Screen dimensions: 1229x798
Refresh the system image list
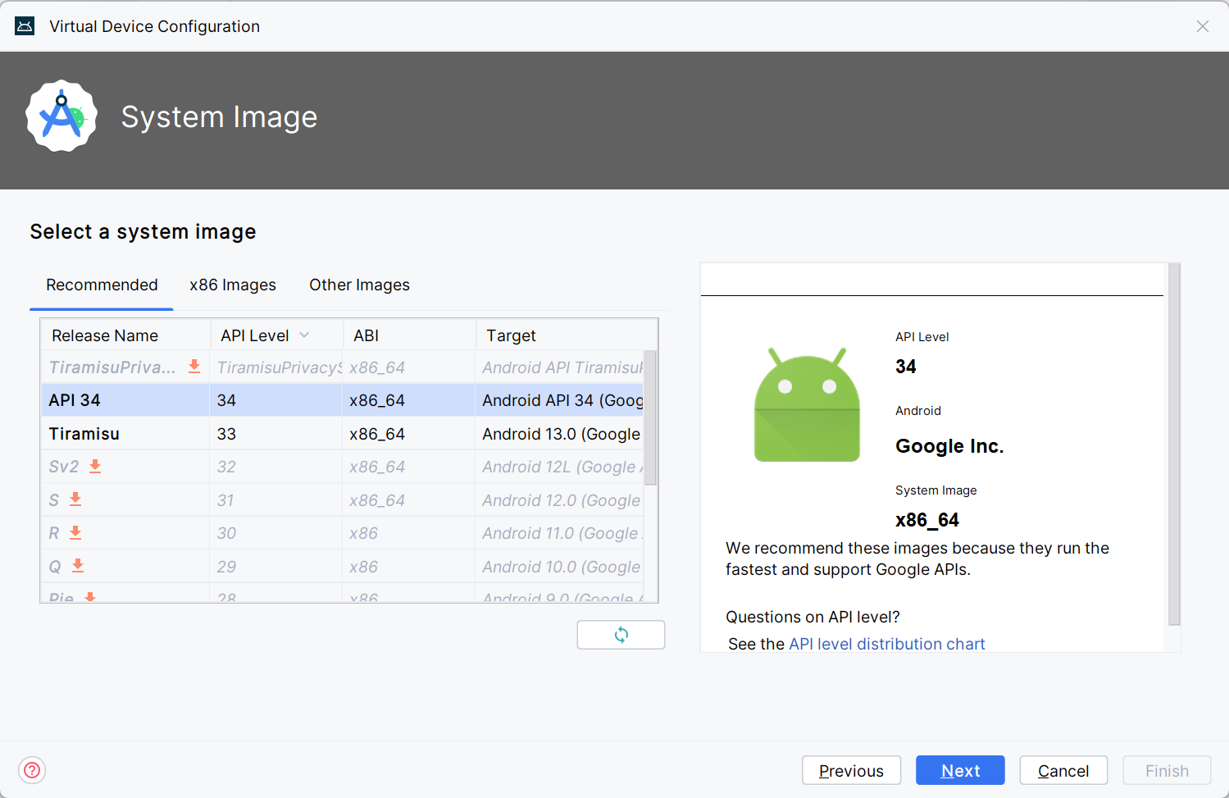point(621,635)
